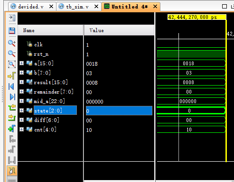Click the mid_a[22:0] bus icon
This screenshot has width=234, height=182.
pos(29,101)
